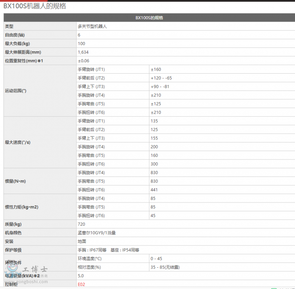Select the 1,634 maximum reach value

coord(83,52)
